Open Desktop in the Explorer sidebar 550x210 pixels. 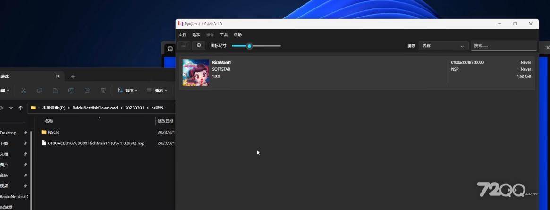[8, 133]
